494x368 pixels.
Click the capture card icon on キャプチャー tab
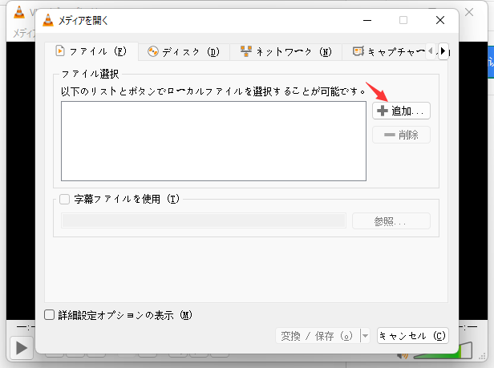tap(358, 51)
